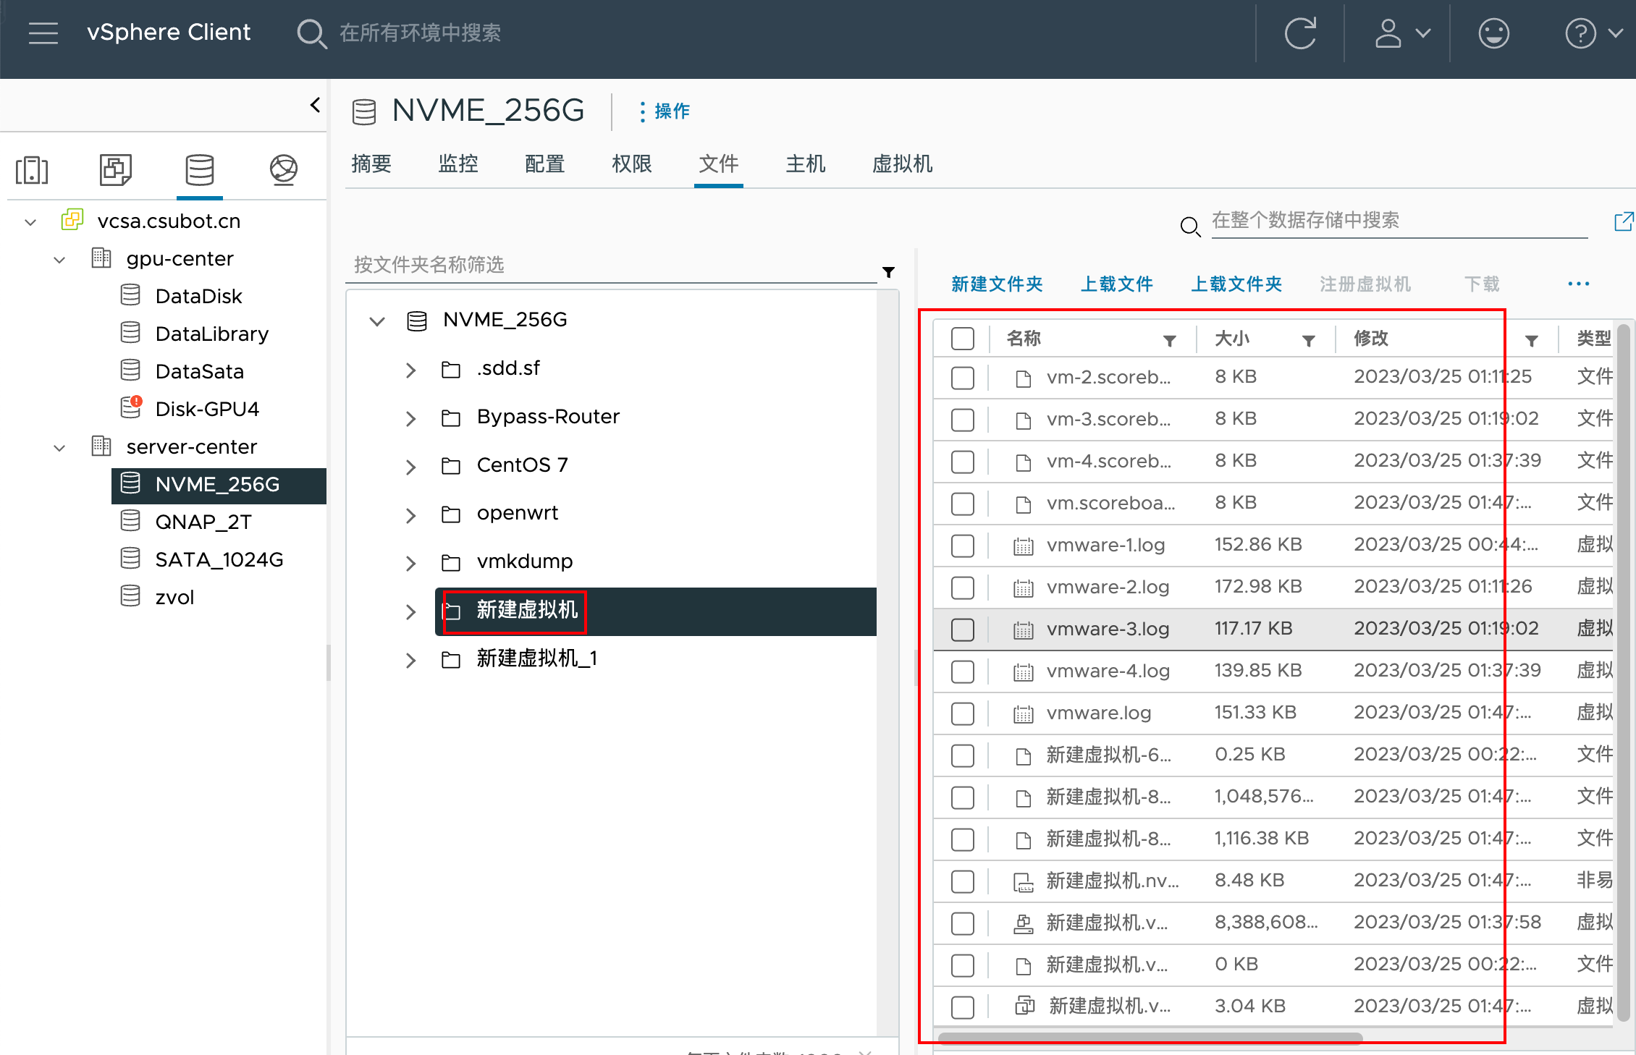Click the name column filter icon
The height and width of the screenshot is (1055, 1636).
coord(1169,340)
